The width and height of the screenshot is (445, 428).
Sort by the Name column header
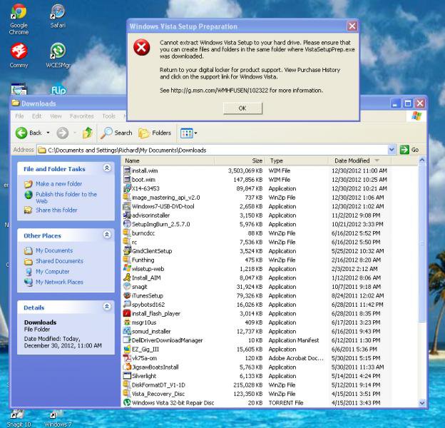(x=168, y=160)
